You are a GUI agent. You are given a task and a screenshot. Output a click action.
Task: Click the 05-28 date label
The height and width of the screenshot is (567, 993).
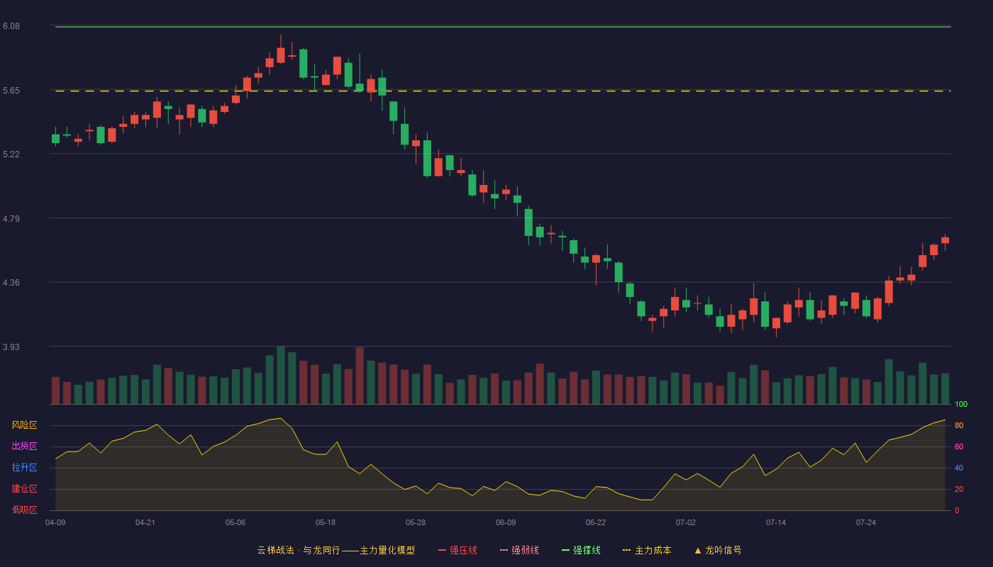416,522
